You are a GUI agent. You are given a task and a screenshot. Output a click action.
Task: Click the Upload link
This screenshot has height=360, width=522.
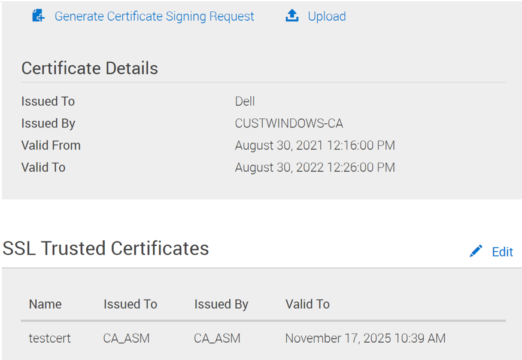click(326, 16)
